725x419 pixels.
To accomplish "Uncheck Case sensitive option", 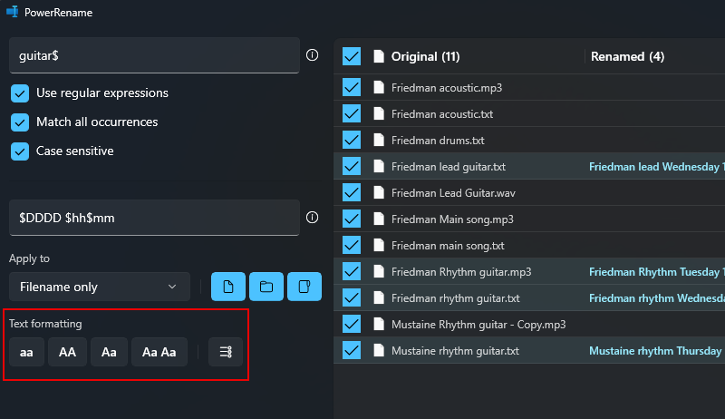I will tap(20, 151).
